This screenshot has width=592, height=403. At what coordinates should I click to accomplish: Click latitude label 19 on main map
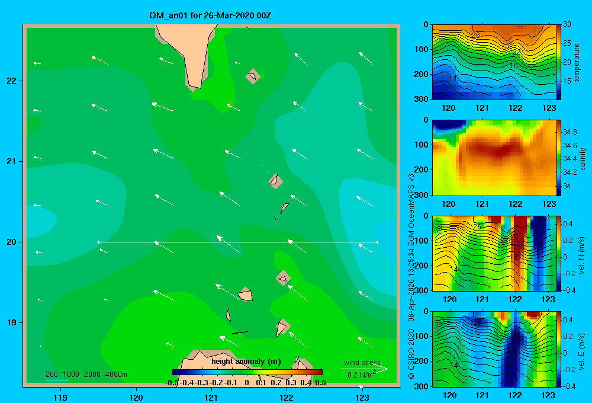coord(12,322)
